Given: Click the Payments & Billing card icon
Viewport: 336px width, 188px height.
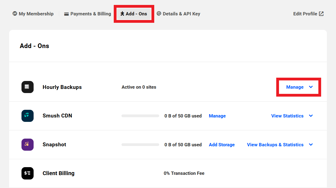Looking at the screenshot, I should (x=66, y=14).
